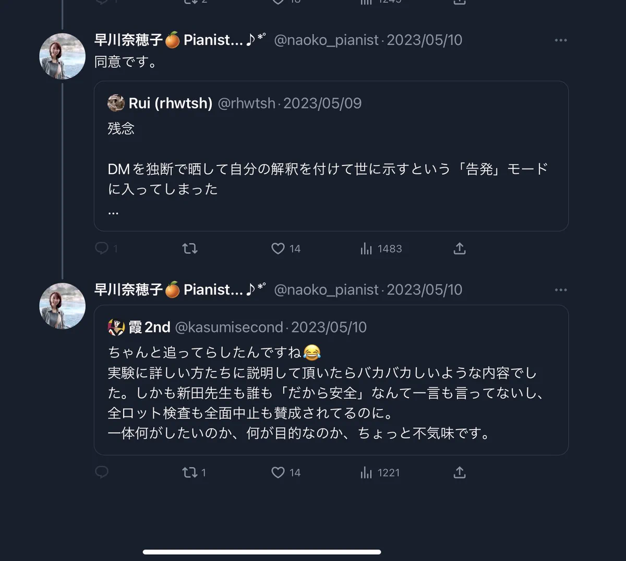Screen dimensions: 626x561
Task: Tap the home indicator bar
Action: coord(262,552)
